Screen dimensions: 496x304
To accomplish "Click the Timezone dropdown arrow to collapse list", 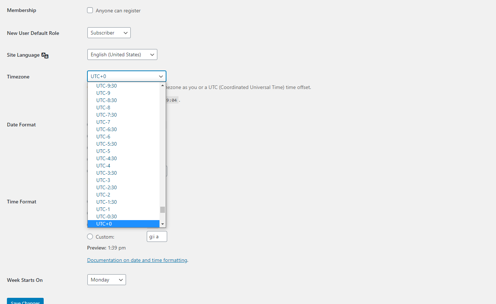I will pyautogui.click(x=161, y=76).
